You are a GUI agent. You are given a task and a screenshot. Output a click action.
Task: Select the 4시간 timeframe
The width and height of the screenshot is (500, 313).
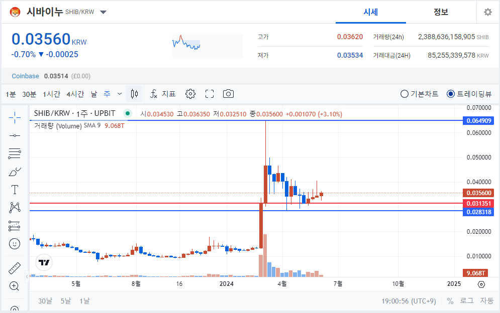(75, 94)
